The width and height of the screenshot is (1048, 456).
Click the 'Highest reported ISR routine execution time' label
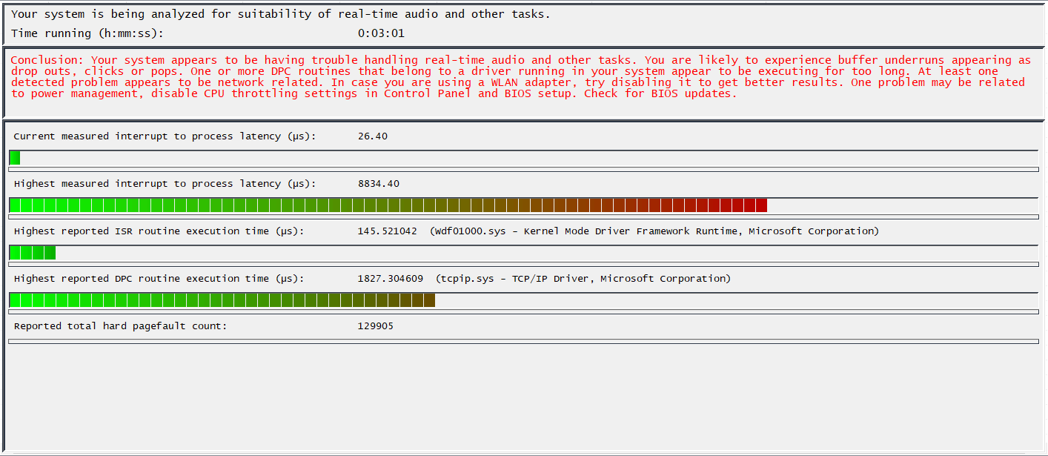(159, 231)
